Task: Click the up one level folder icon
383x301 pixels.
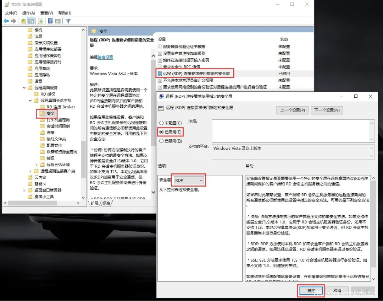Action: (x=23, y=21)
